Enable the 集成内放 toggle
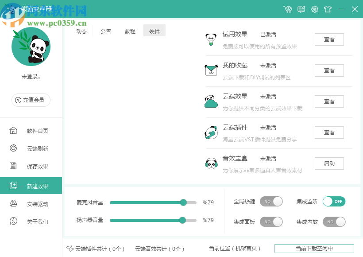 pos(334,222)
